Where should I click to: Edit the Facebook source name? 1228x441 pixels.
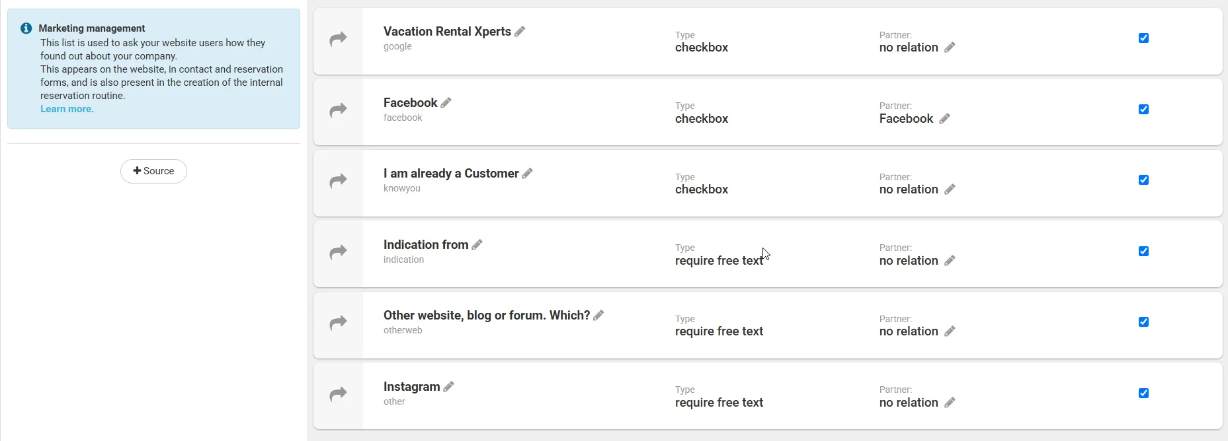(446, 103)
